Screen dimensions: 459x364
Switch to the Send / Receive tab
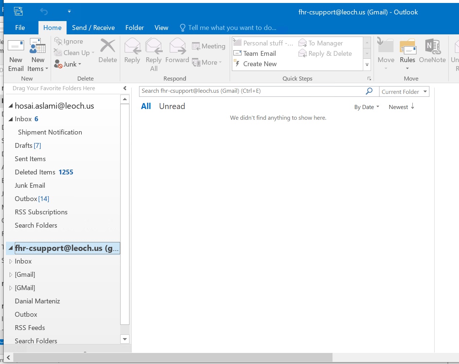93,28
